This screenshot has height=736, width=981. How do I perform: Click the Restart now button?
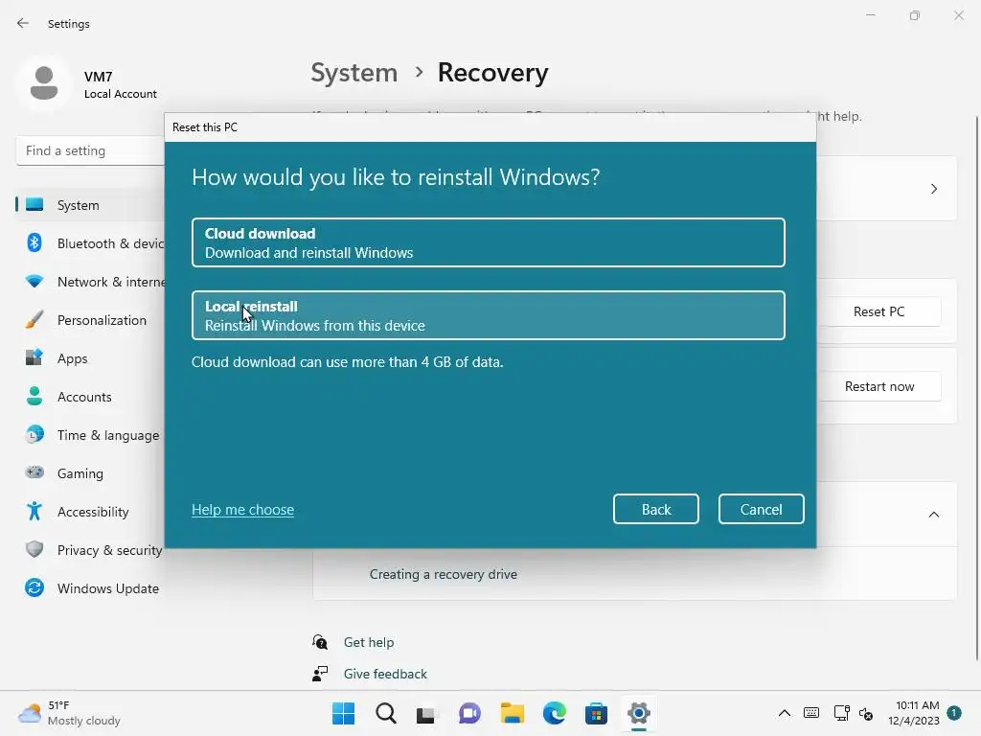pyautogui.click(x=879, y=387)
